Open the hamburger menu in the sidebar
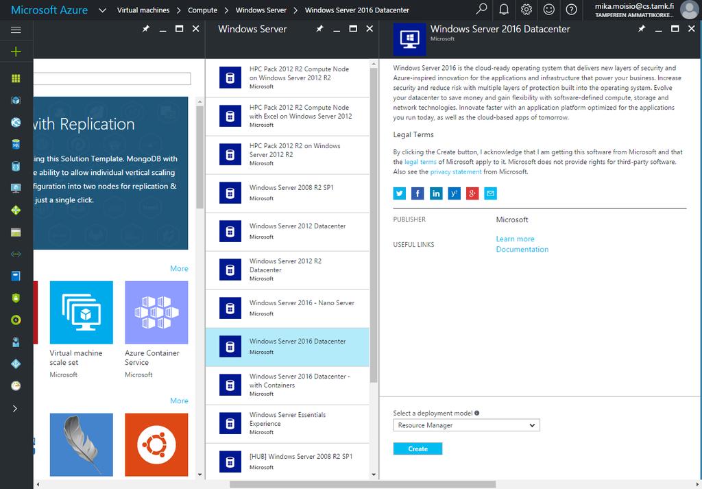The image size is (702, 489). coord(16,30)
